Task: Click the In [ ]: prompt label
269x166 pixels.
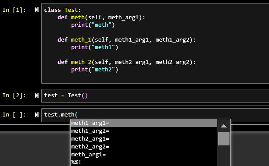Action: pos(14,115)
